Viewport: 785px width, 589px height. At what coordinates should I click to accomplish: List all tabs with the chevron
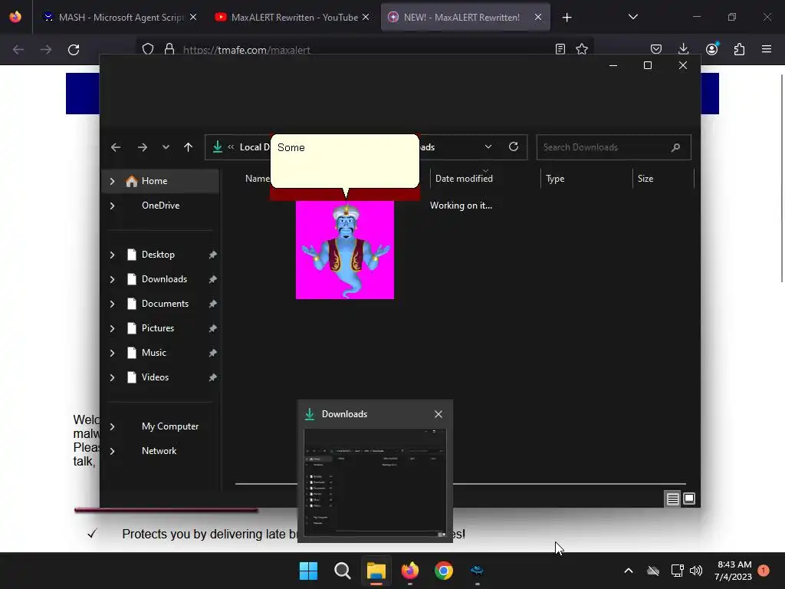(632, 17)
